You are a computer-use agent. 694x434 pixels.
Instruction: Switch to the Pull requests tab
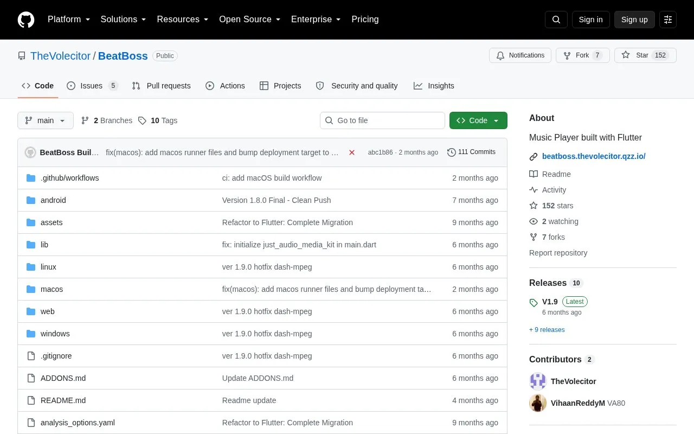tap(162, 86)
